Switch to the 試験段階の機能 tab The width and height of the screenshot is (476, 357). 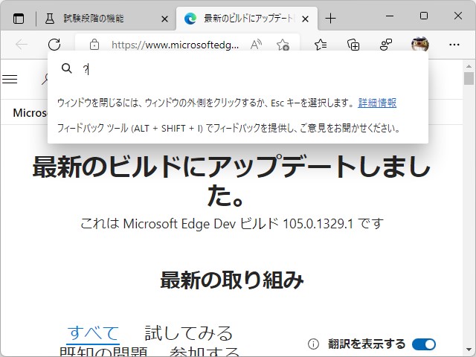pyautogui.click(x=94, y=19)
